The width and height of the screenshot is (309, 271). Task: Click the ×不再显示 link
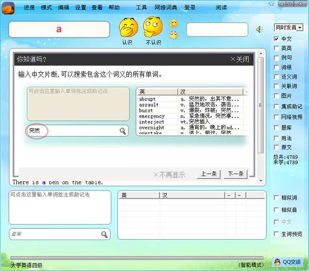[x=169, y=175]
